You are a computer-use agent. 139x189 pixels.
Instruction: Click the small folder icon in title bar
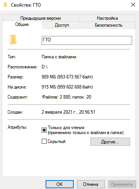tap(5, 5)
